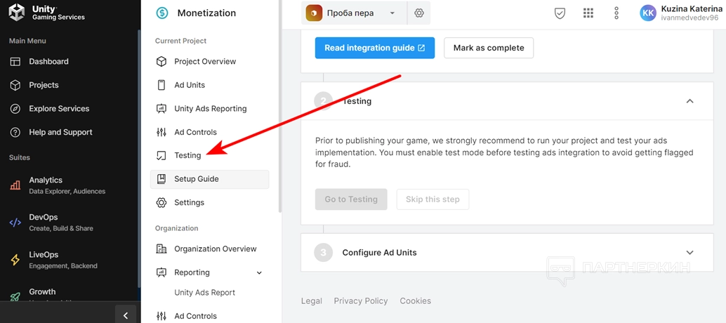
Task: Collapse the main sidebar with arrow
Action: pos(126,315)
